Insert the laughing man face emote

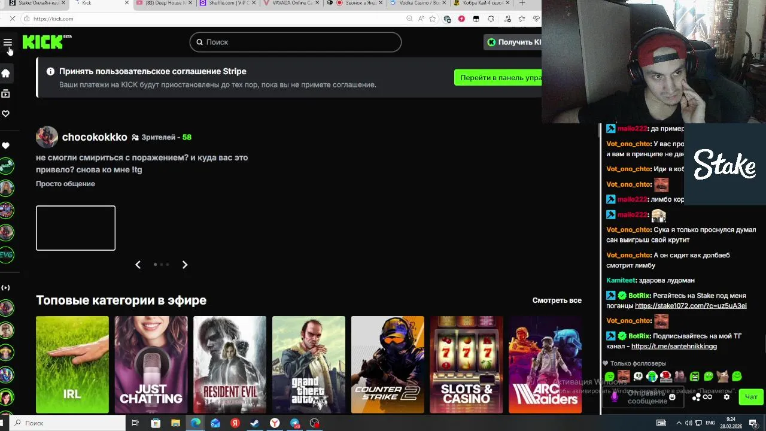click(x=624, y=377)
